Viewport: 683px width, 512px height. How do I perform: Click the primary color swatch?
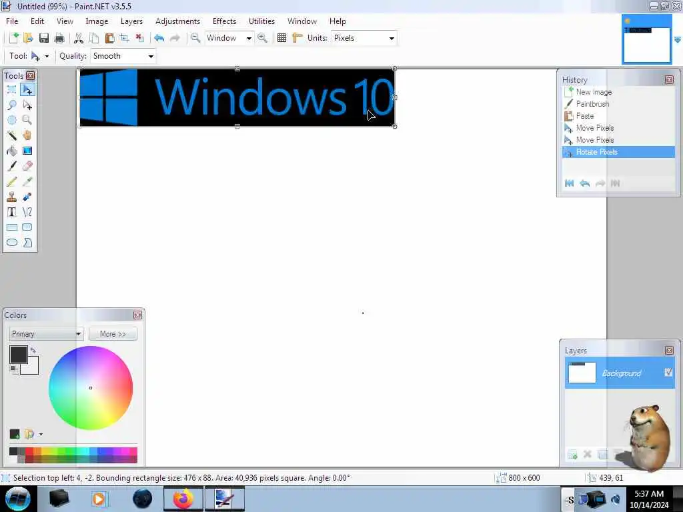pyautogui.click(x=18, y=355)
